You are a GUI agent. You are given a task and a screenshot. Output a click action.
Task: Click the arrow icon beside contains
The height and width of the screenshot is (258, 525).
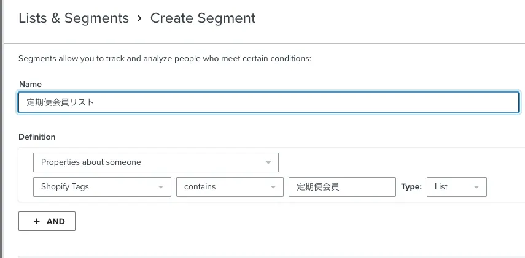pyautogui.click(x=272, y=187)
